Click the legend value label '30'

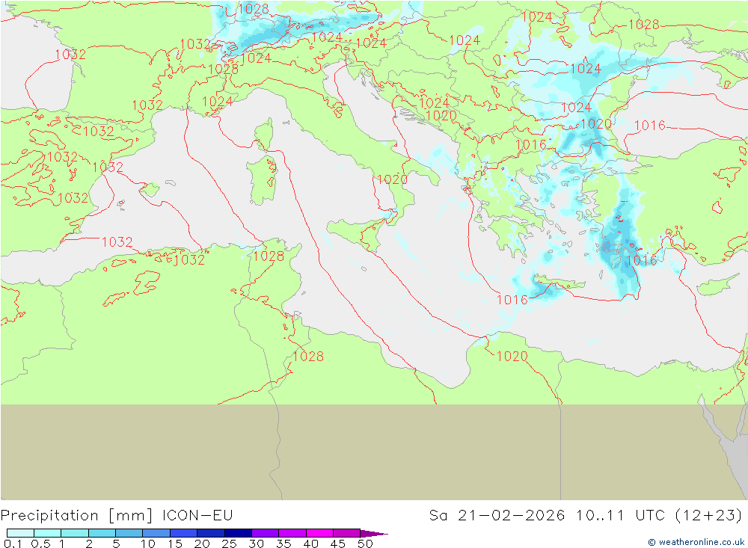tap(256, 544)
